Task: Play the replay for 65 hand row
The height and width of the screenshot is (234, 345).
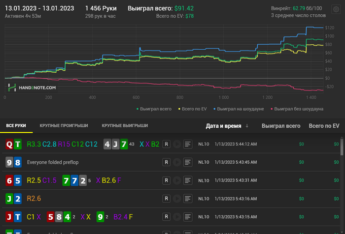Action: [177, 180]
